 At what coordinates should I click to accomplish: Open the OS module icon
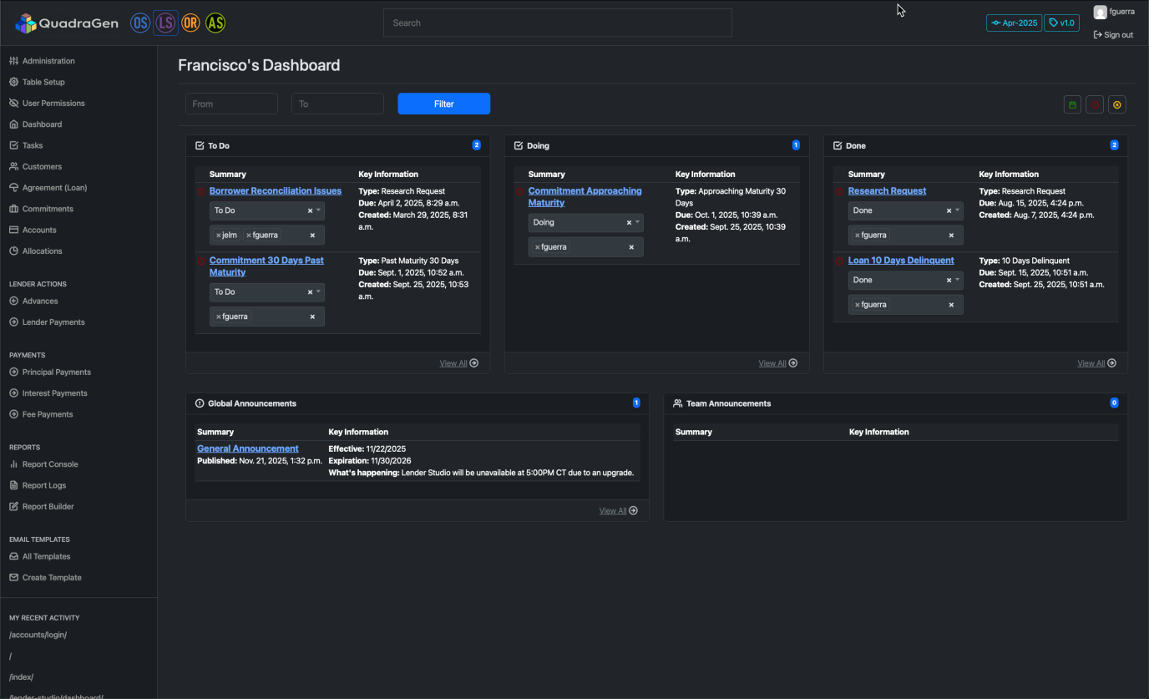(x=139, y=23)
